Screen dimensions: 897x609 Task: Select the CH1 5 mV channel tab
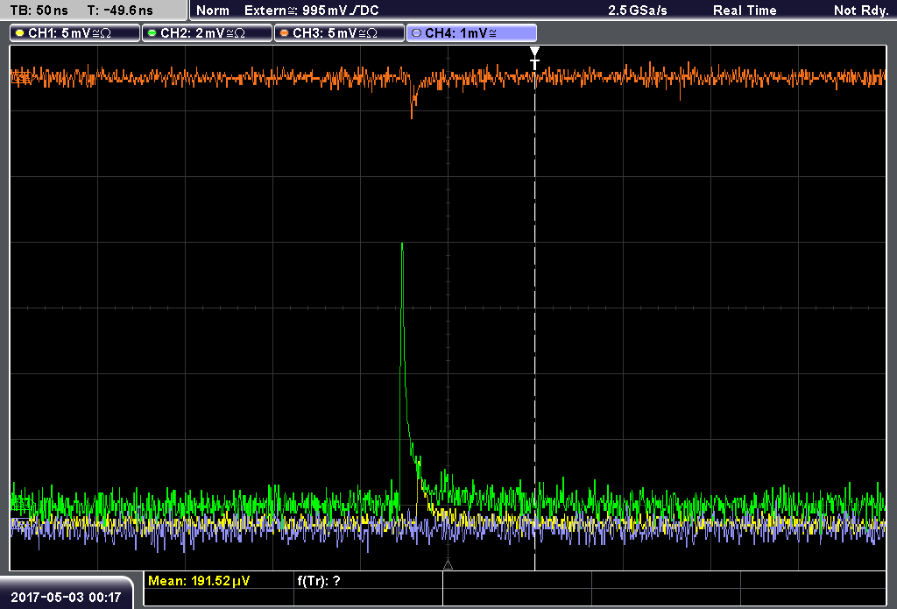(74, 33)
